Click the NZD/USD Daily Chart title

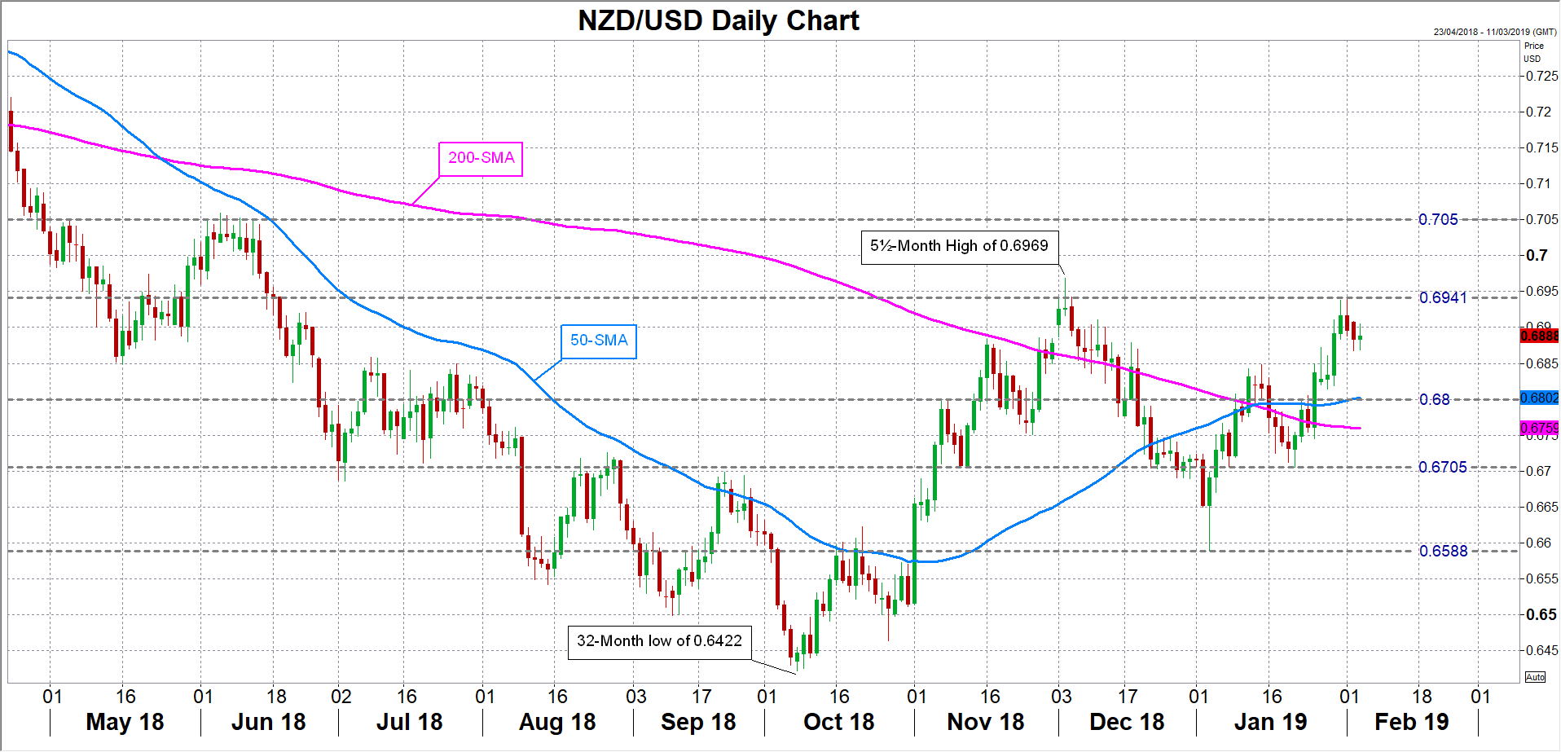point(719,20)
